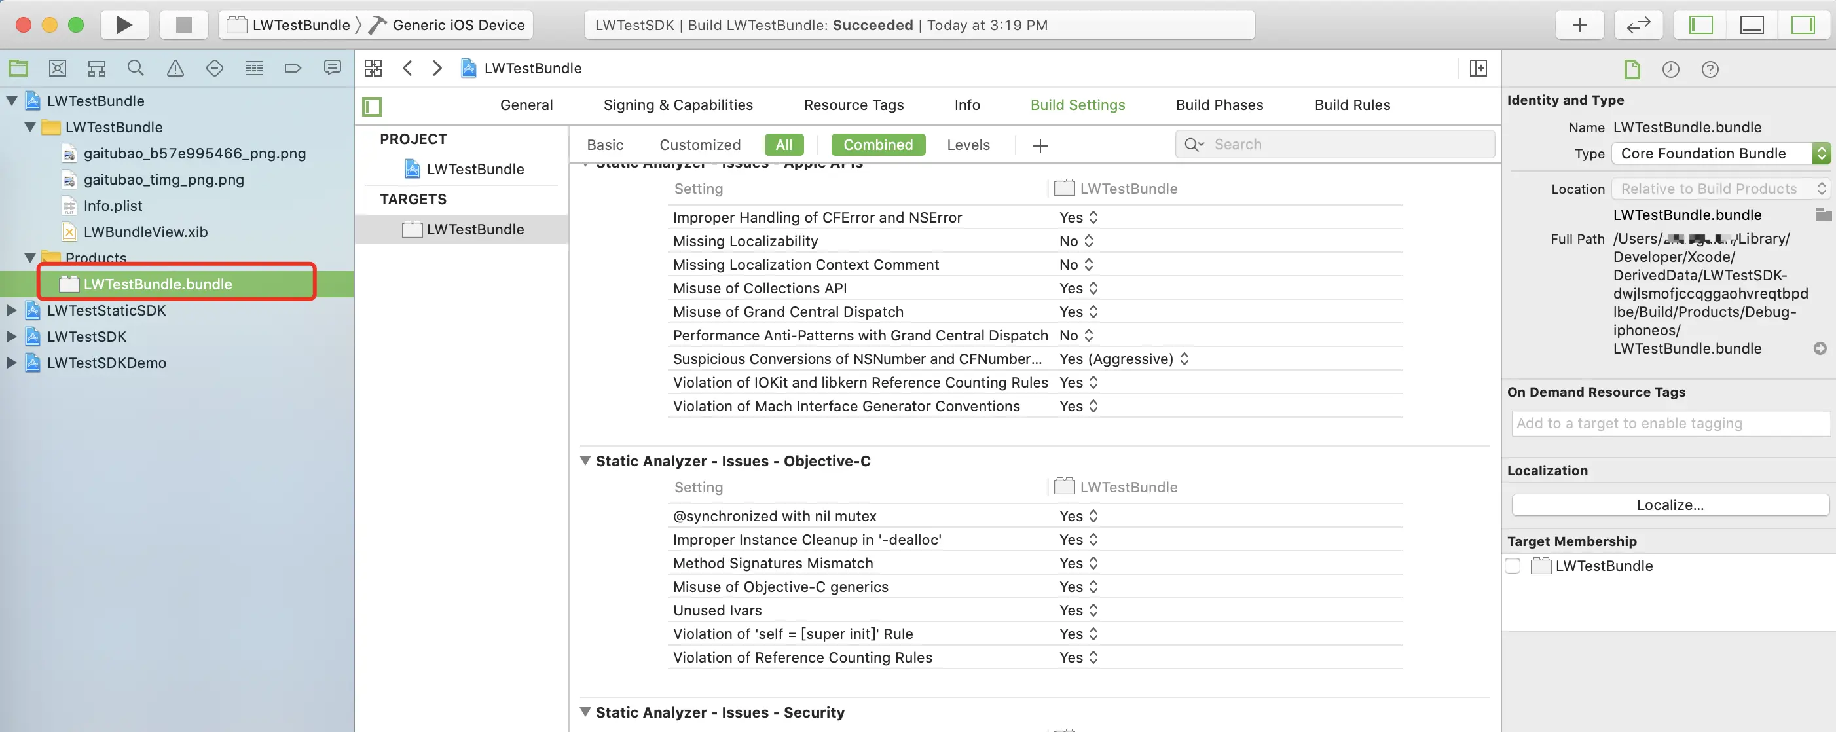This screenshot has height=732, width=1836.
Task: Click the Run play button
Action: pos(124,25)
